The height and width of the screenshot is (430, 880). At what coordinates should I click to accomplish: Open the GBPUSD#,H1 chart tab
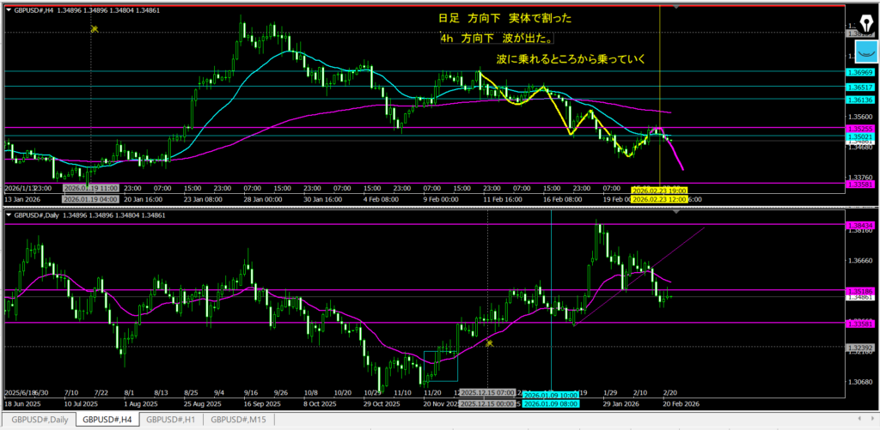pos(174,420)
